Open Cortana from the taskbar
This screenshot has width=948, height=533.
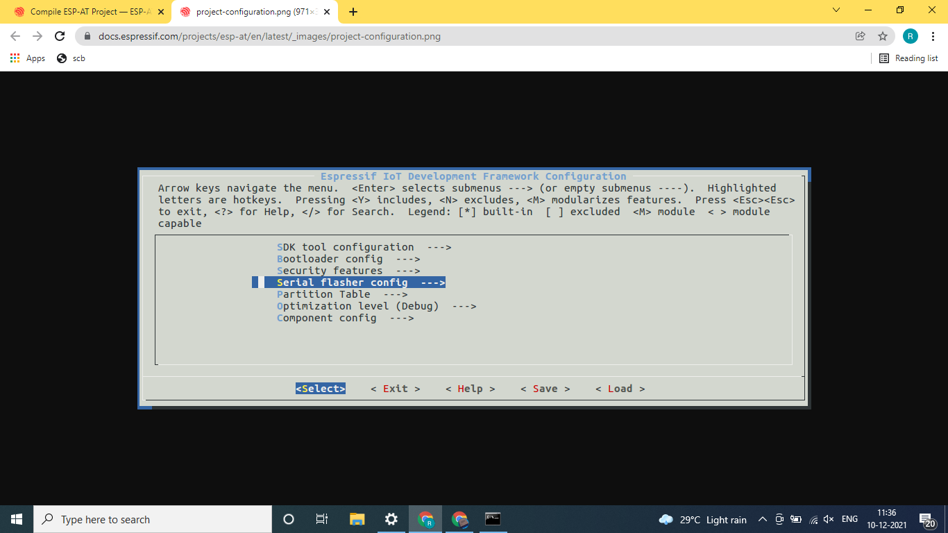pos(288,519)
